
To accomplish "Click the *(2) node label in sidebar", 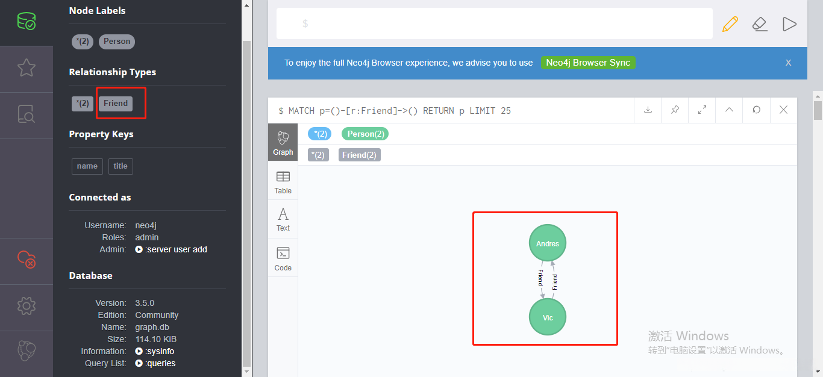I will (83, 42).
